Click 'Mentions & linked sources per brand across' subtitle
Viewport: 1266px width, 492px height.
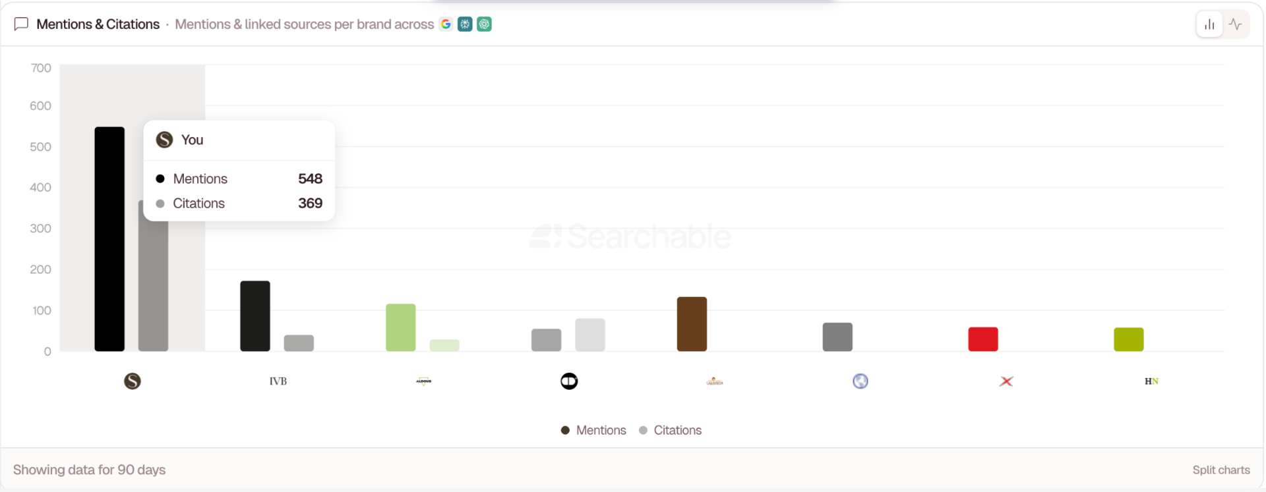(305, 24)
